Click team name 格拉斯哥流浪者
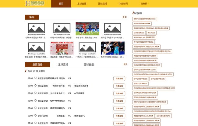 [81, 86]
